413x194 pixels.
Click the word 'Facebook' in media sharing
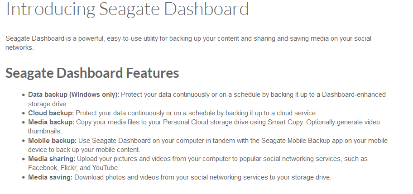click(43, 168)
